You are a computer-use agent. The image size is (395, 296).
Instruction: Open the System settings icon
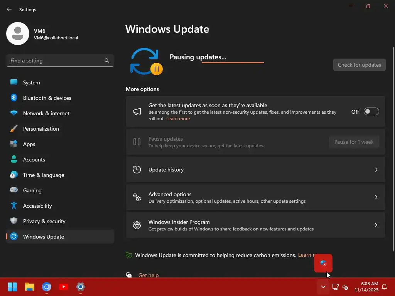click(x=14, y=82)
